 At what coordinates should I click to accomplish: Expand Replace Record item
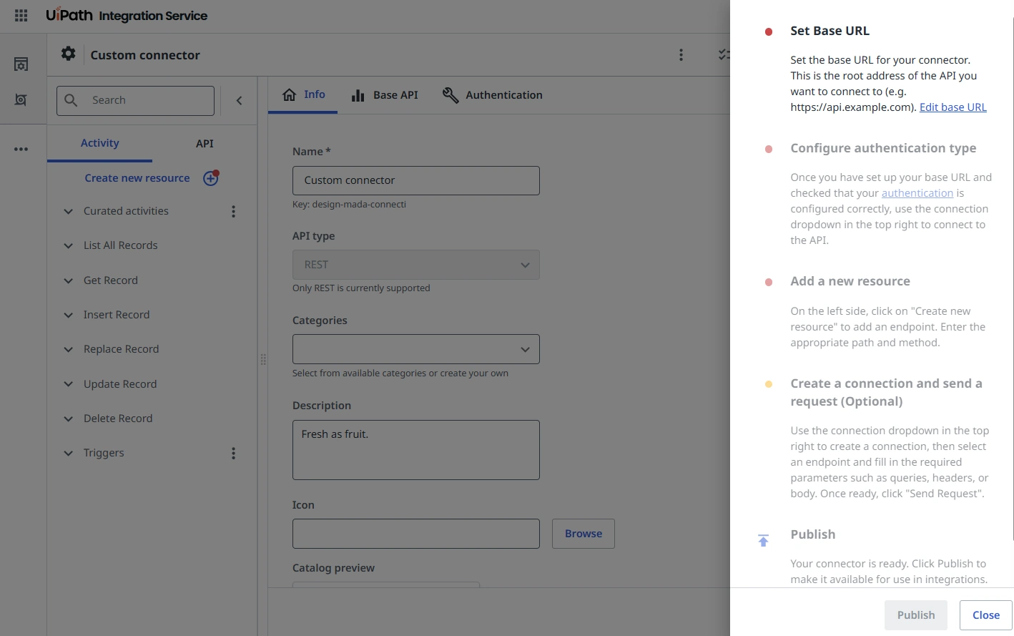click(69, 349)
